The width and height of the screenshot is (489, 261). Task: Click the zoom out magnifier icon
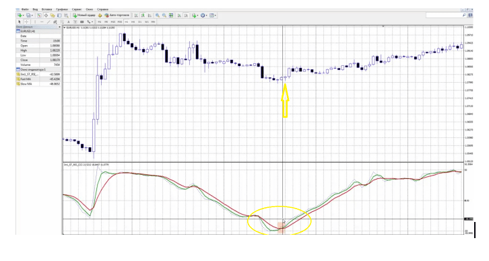[x=164, y=15]
